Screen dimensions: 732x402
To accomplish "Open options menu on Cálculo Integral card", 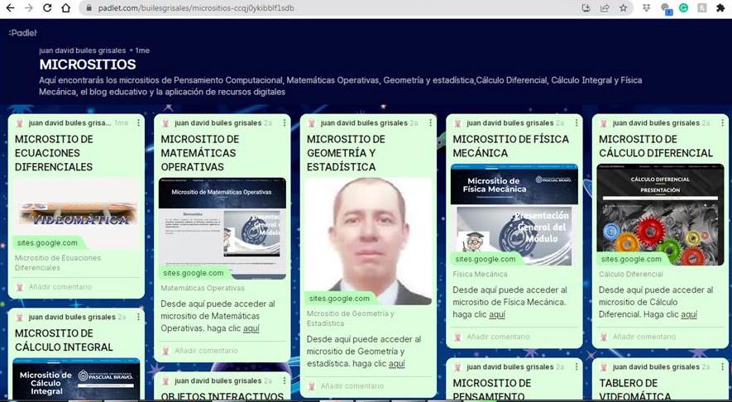I will click(x=138, y=317).
